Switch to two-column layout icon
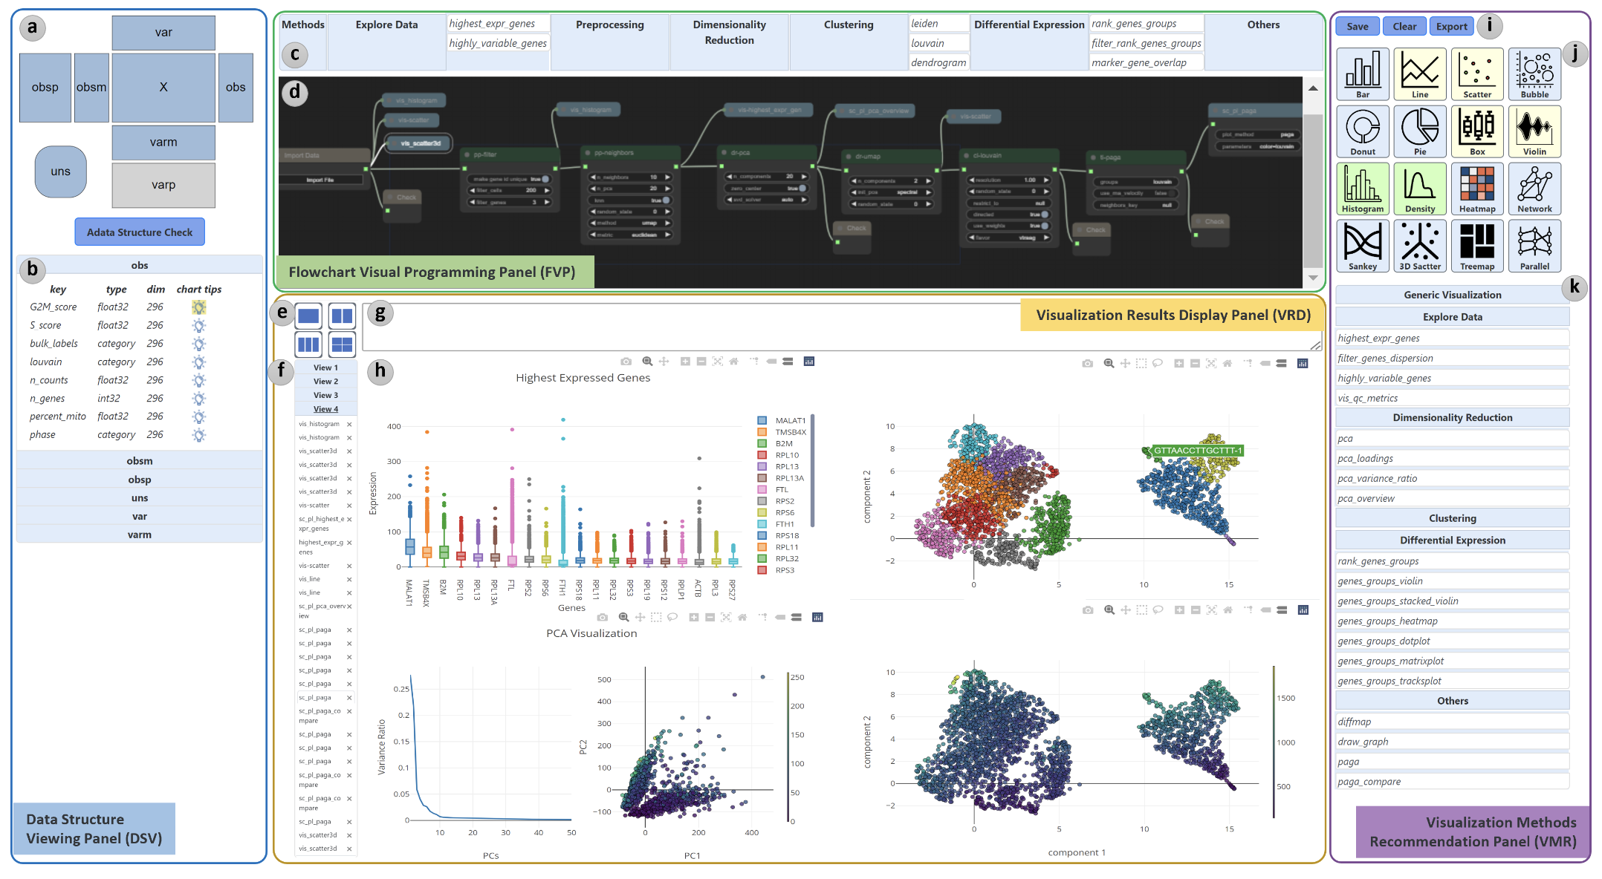The width and height of the screenshot is (1602, 879). coord(342,316)
